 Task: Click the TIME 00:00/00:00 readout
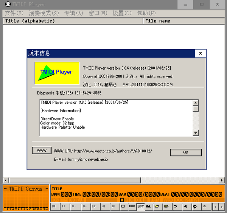[95, 194]
